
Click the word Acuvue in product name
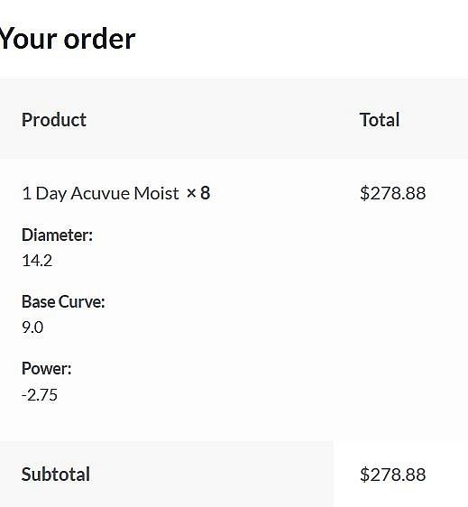(100, 193)
